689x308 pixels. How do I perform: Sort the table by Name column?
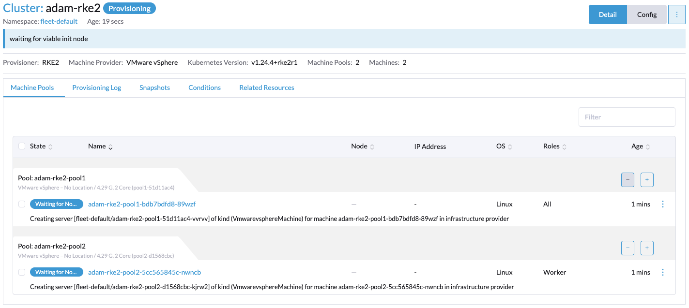pyautogui.click(x=99, y=146)
